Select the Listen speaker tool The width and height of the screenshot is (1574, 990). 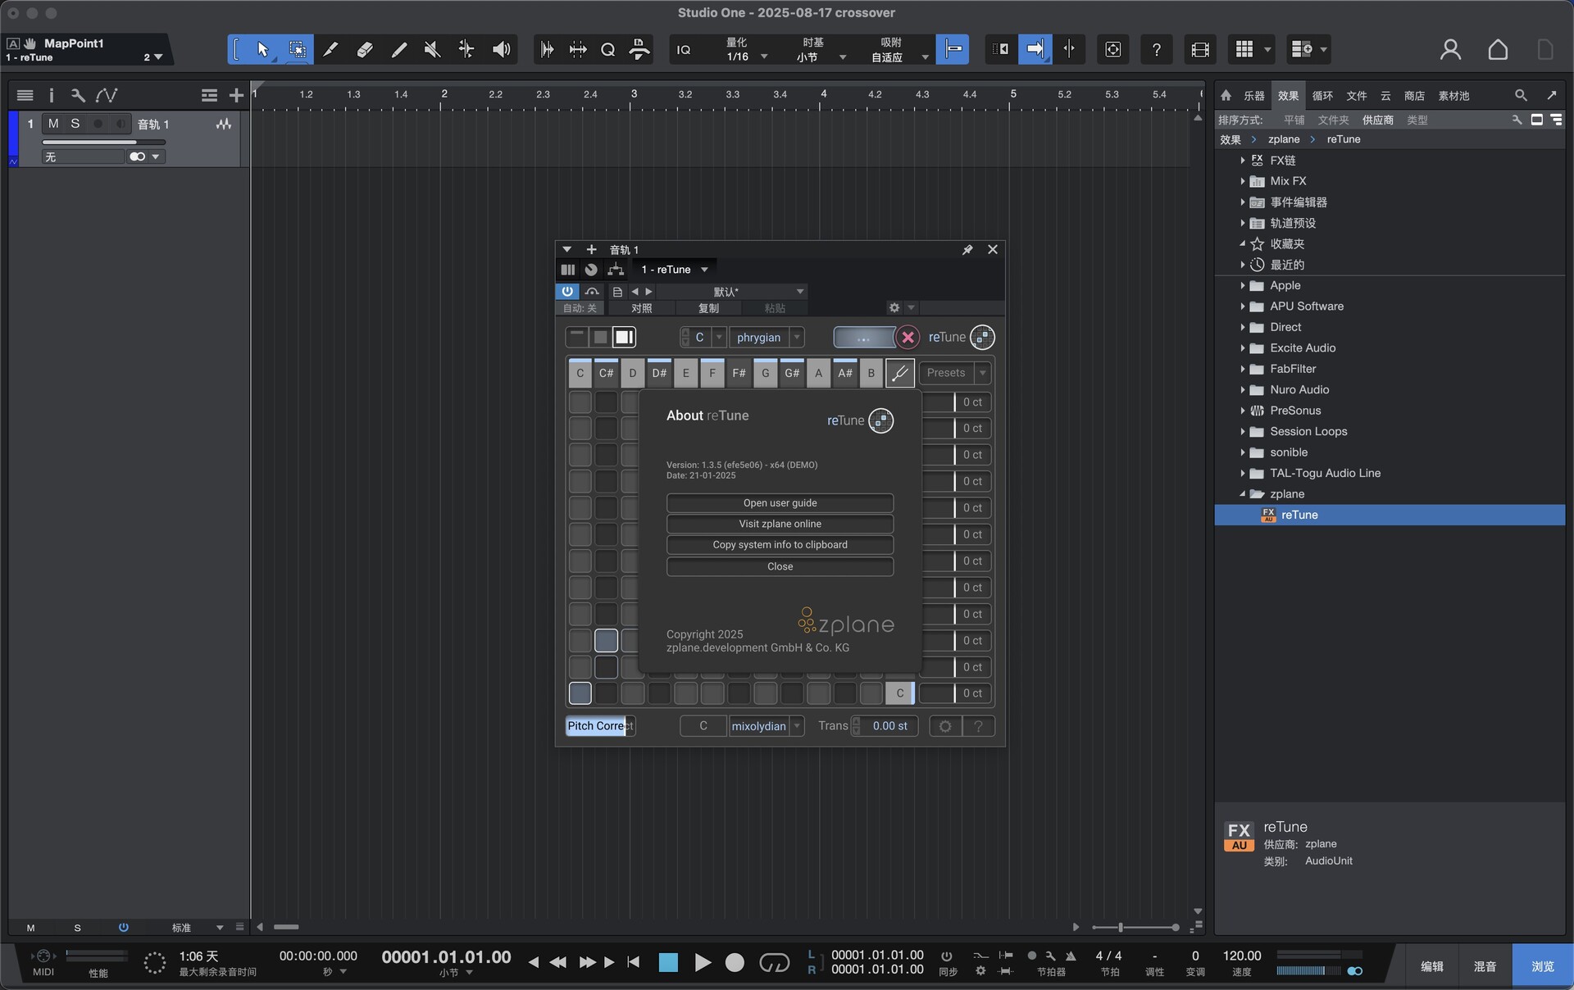pos(501,50)
